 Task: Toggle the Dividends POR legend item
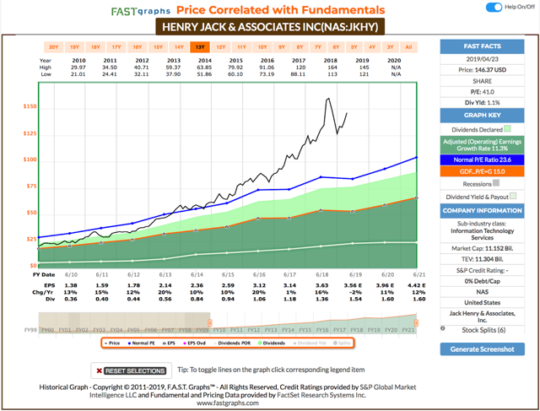[233, 343]
